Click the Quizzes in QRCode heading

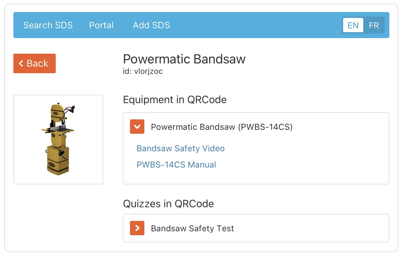tap(168, 204)
